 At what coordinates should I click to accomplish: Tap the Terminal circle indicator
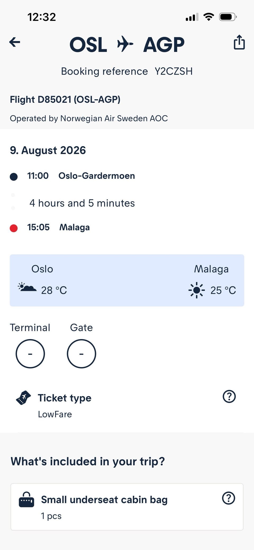[30, 354]
